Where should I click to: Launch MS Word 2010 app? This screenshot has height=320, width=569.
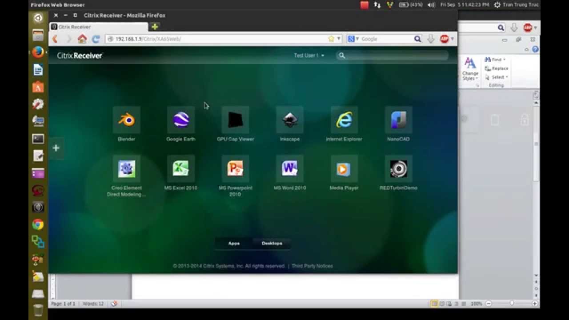click(290, 169)
